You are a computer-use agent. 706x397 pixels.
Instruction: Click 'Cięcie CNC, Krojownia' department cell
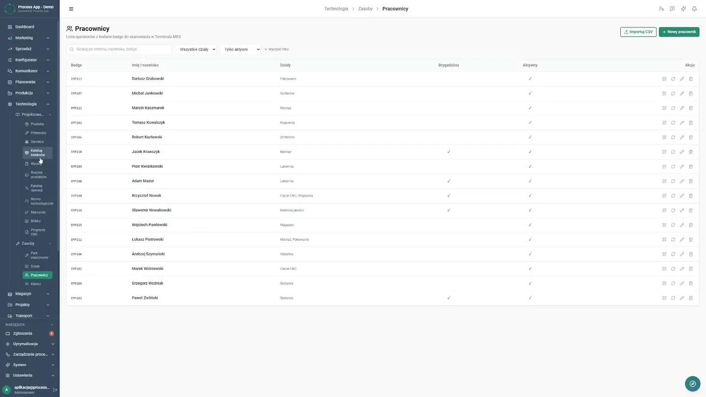click(296, 196)
